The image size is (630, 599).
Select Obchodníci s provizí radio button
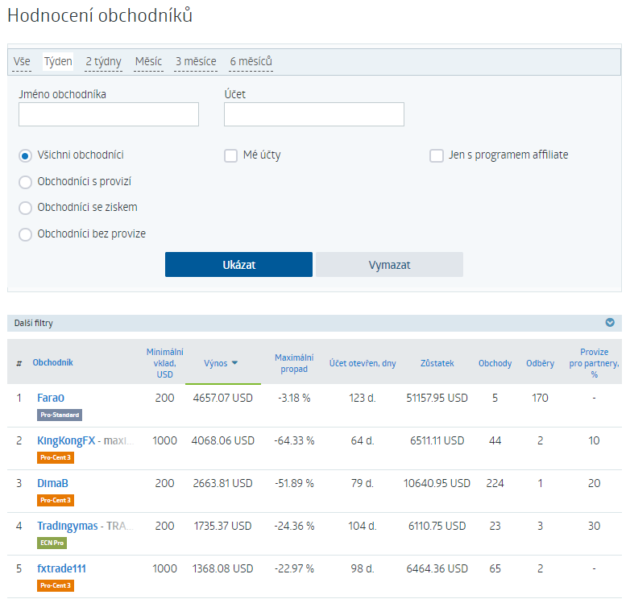(x=25, y=182)
